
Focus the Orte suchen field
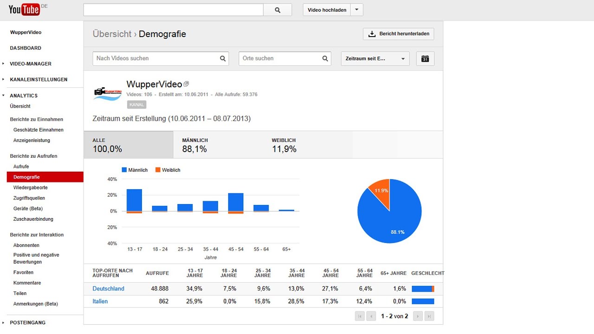pyautogui.click(x=285, y=58)
